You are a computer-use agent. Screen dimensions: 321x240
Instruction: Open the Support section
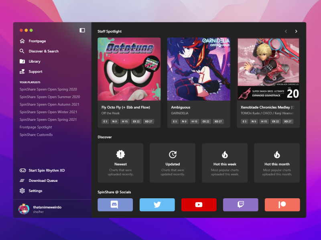(x=35, y=71)
